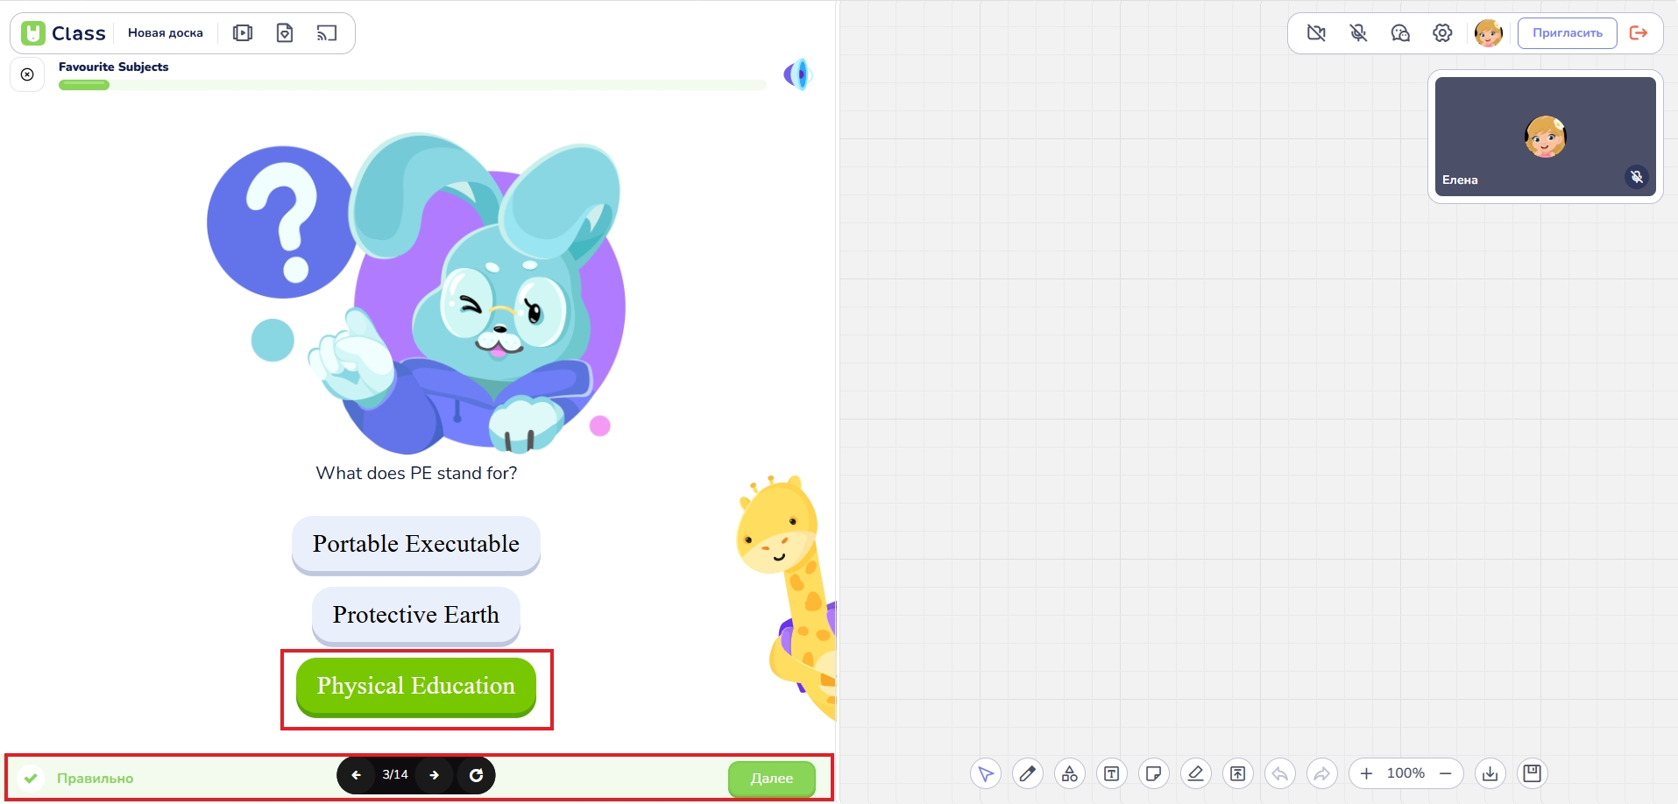The image size is (1678, 804).
Task: Open the user avatar menu in top bar
Action: [x=1488, y=33]
